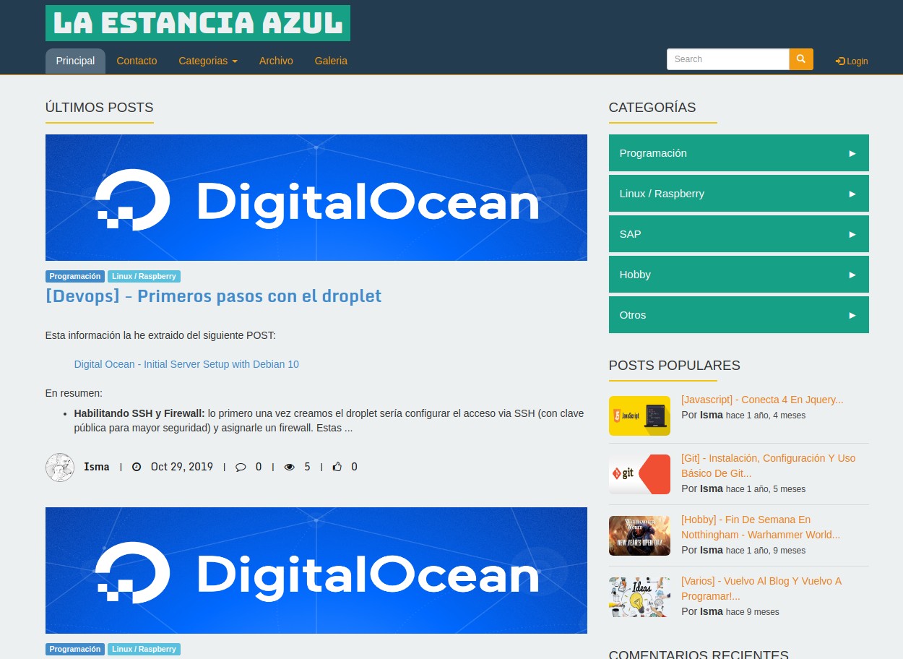The width and height of the screenshot is (903, 659).
Task: Expand the Otros category
Action: click(x=738, y=315)
